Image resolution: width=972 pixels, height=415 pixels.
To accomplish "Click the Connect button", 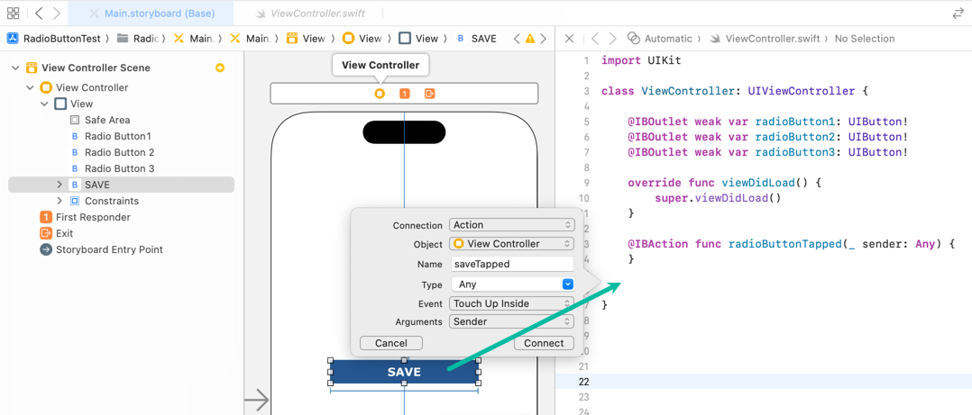I will 544,343.
